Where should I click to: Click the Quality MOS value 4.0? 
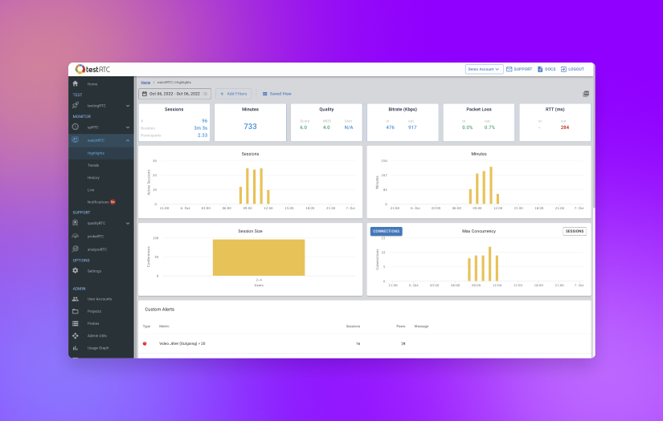coord(326,127)
